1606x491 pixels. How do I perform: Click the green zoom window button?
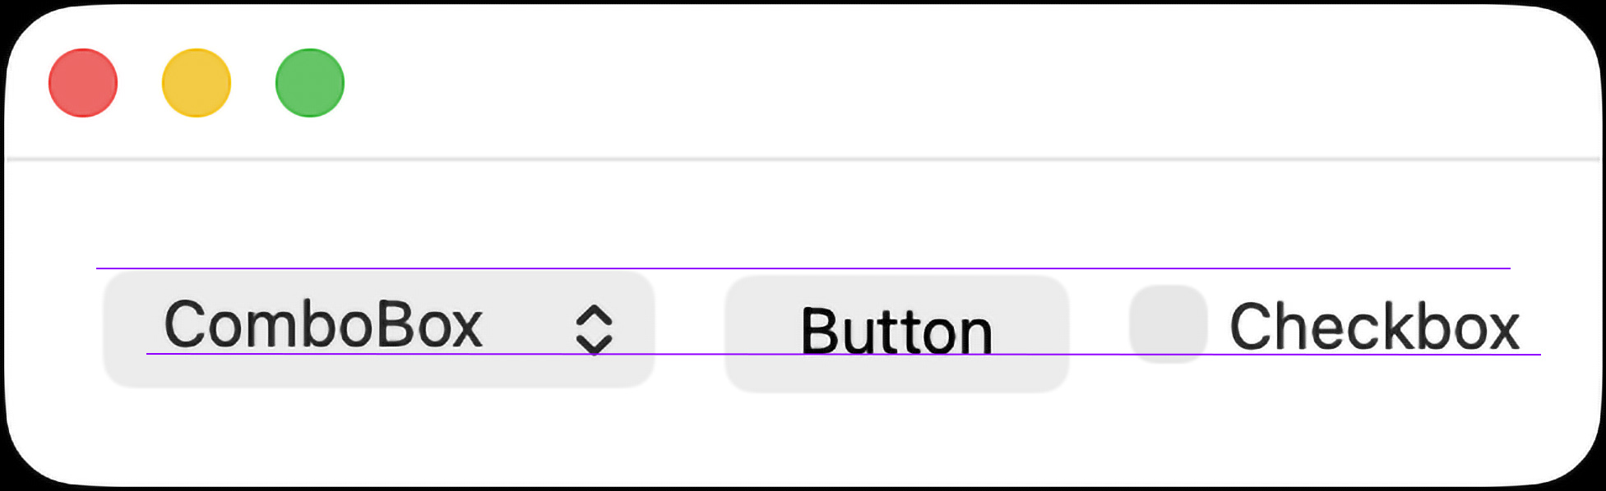(310, 83)
